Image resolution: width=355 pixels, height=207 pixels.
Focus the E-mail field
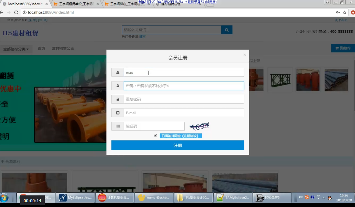184,113
